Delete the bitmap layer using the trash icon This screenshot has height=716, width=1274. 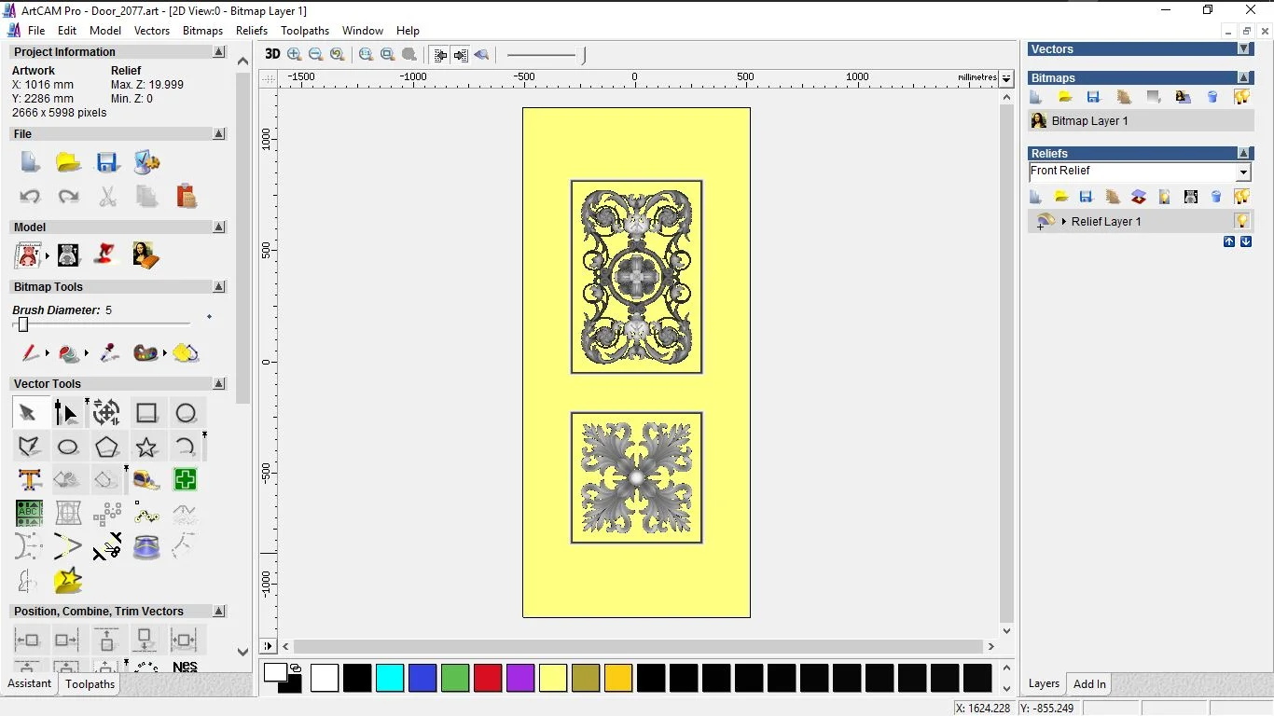(1212, 96)
